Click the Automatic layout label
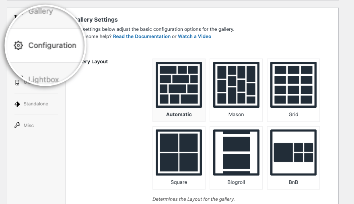The height and width of the screenshot is (204, 354). click(x=179, y=115)
